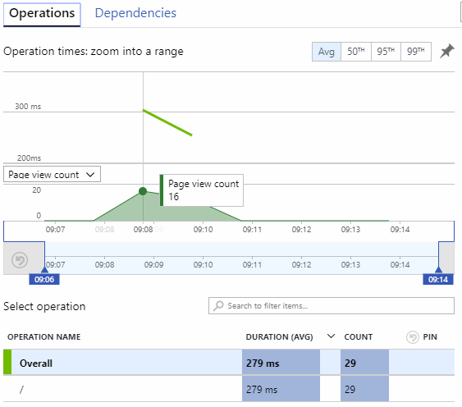Screen dimensions: 462x407
Task: Click 279 ms duration in "/" row
Action: pos(281,389)
